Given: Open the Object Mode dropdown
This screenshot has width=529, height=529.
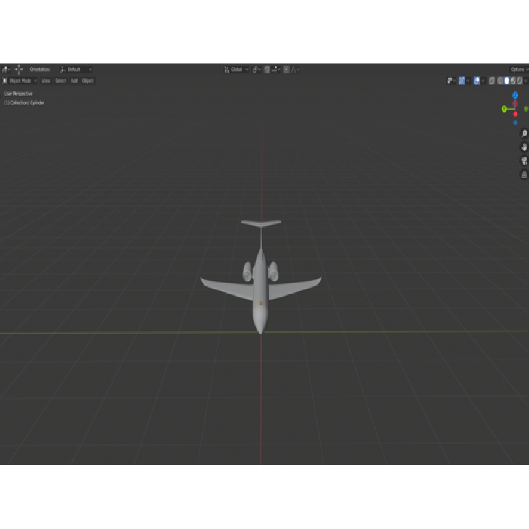Looking at the screenshot, I should click(x=20, y=81).
